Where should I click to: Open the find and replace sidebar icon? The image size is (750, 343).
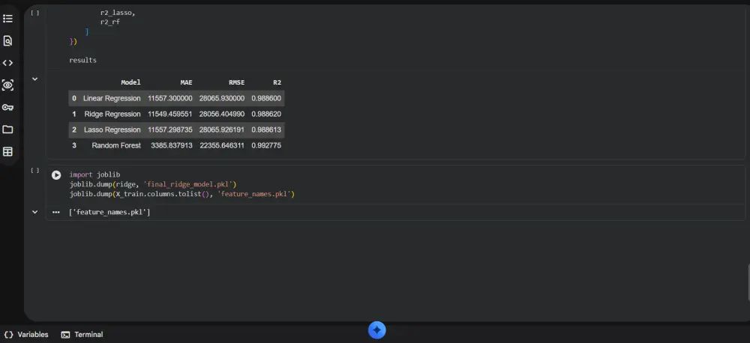(x=7, y=40)
